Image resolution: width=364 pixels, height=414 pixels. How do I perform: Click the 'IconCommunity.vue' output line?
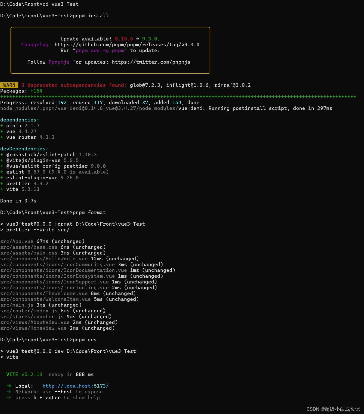82,264
